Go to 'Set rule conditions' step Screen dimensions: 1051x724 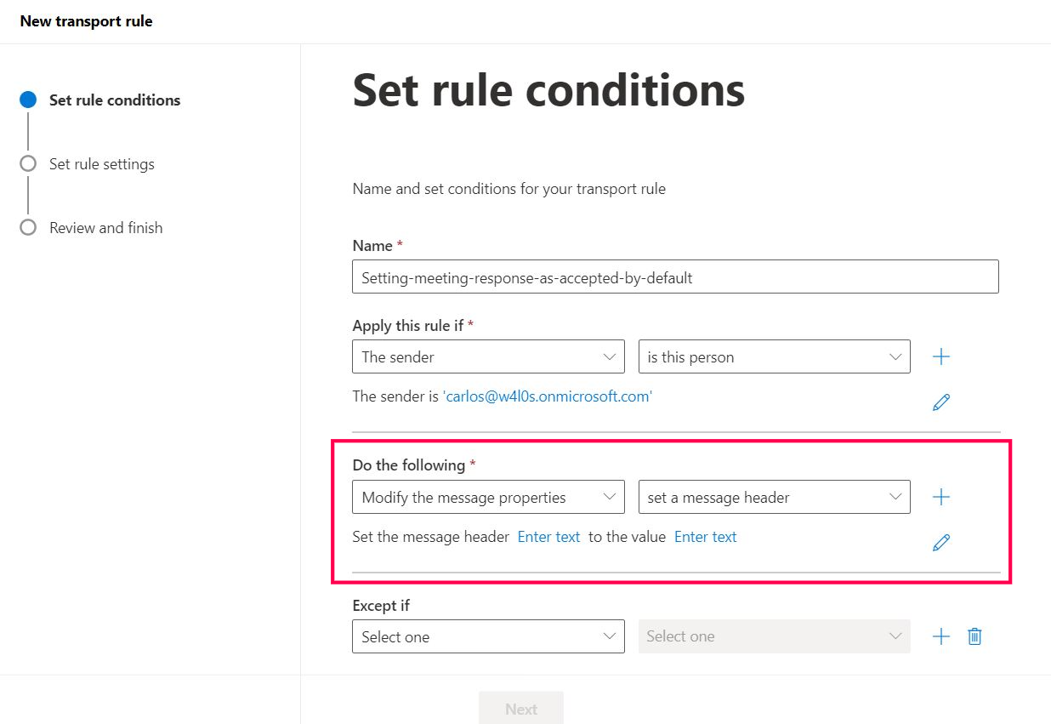pos(114,100)
